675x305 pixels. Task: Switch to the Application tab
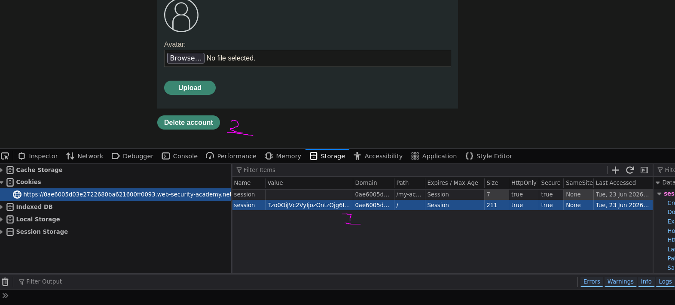coord(434,156)
